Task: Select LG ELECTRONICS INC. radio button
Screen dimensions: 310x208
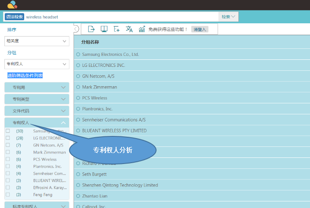Action: point(78,65)
